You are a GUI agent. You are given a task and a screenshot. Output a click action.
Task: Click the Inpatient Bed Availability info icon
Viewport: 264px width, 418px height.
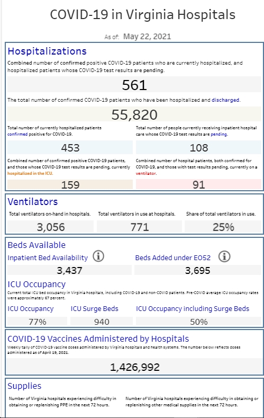(x=98, y=256)
